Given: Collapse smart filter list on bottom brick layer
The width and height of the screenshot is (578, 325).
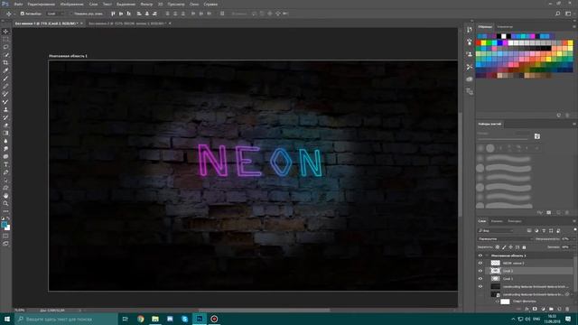Looking at the screenshot, I should pos(572,294).
